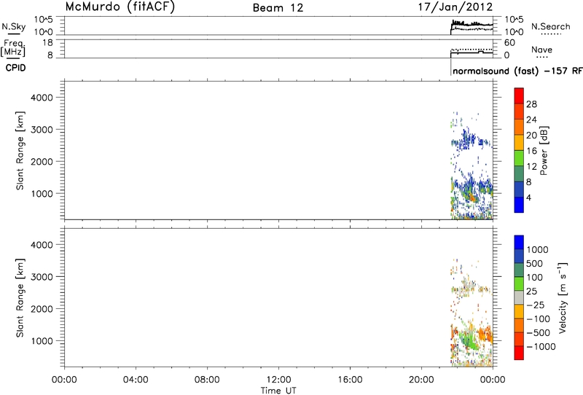Click the 17/Jan/2012 date text

coord(455,7)
